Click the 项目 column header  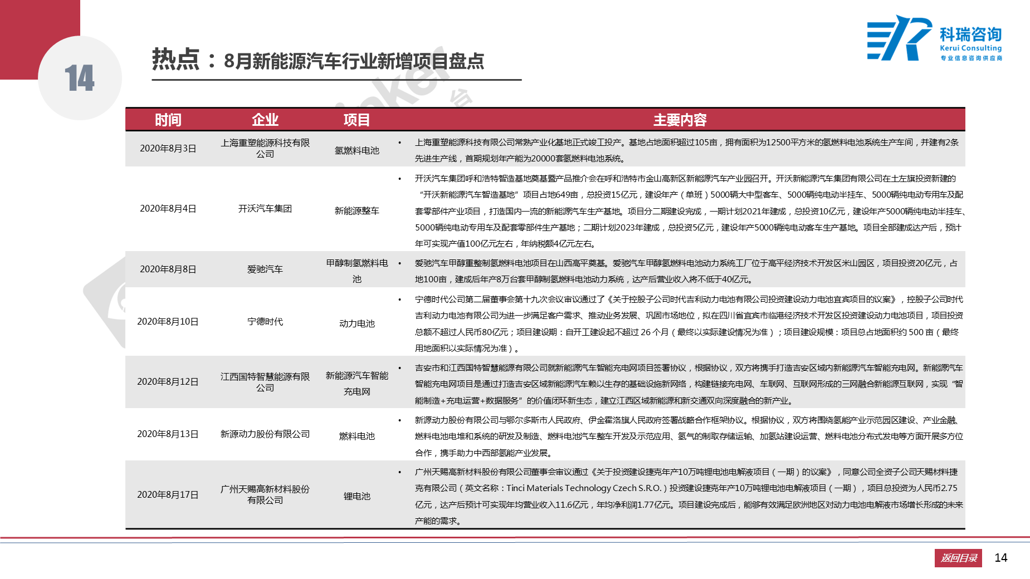click(357, 120)
